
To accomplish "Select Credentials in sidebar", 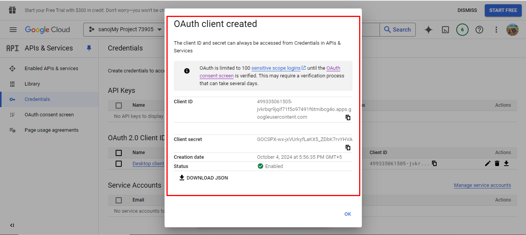I will coord(49,99).
